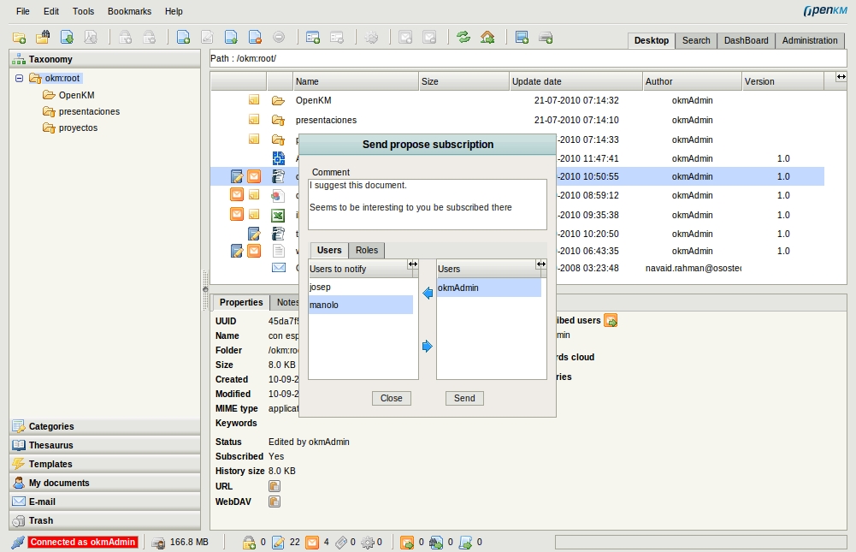The width and height of the screenshot is (856, 552).
Task: Open the Administration tab
Action: [x=810, y=40]
